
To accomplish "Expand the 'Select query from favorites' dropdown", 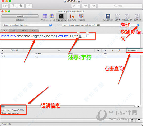I will click(27, 25).
